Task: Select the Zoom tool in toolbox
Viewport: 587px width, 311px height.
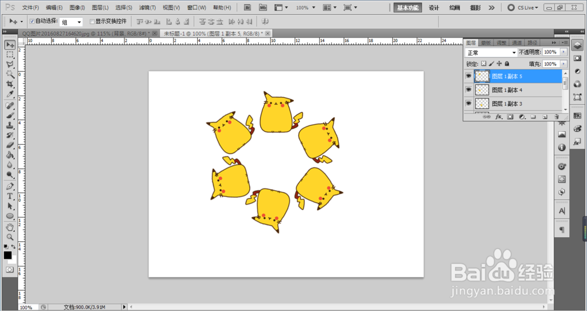Action: (x=10, y=237)
